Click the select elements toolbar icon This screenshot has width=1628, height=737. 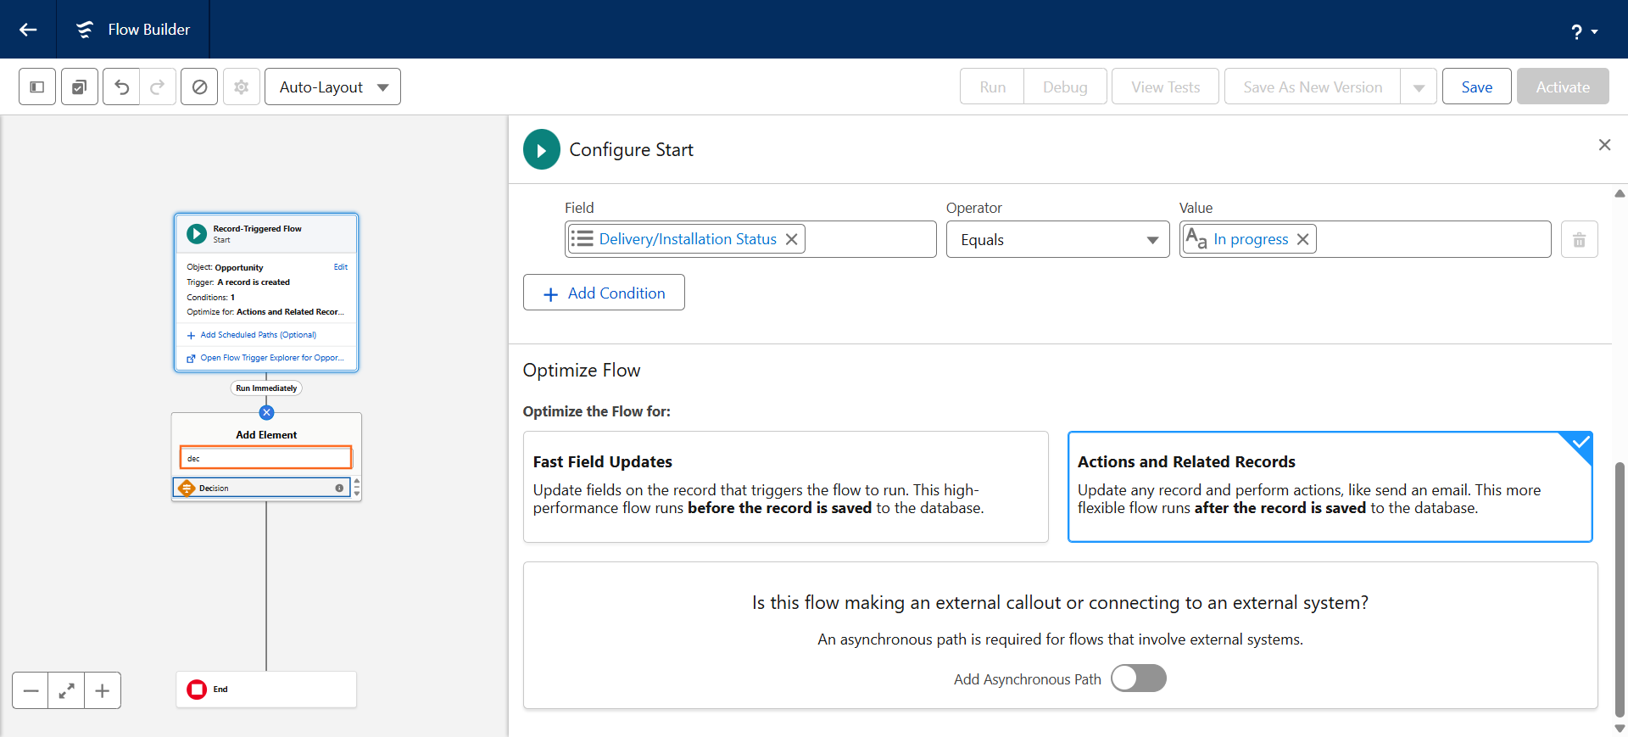pos(80,87)
